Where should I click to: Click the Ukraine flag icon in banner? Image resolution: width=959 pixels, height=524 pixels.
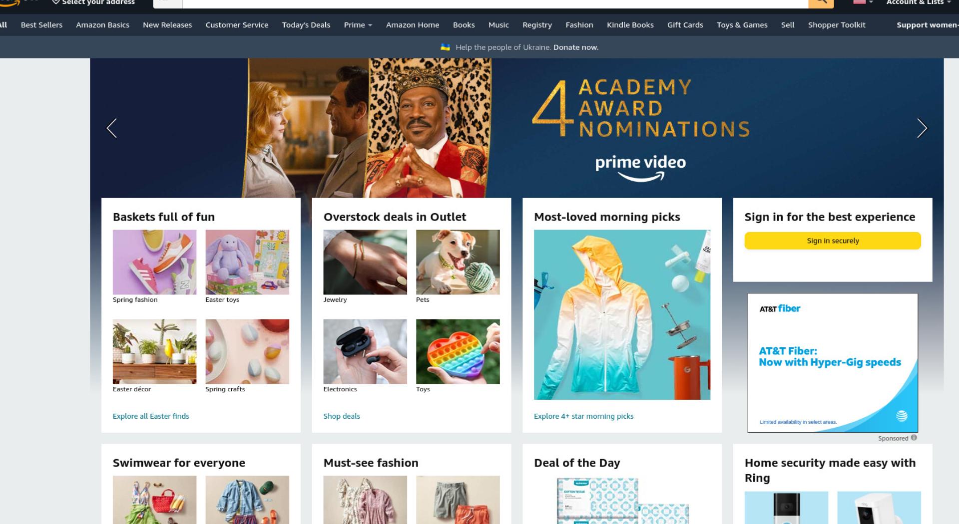pos(445,47)
